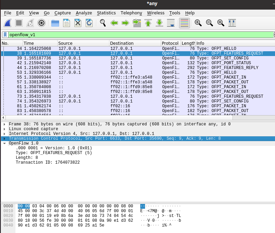Image resolution: width=275 pixels, height=233 pixels.
Task: Go back in packet history
Action: (x=114, y=23)
